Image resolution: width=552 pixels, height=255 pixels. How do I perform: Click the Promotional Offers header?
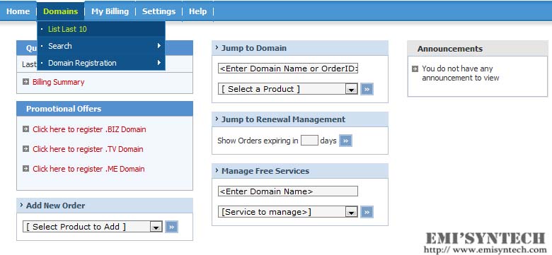(x=105, y=109)
